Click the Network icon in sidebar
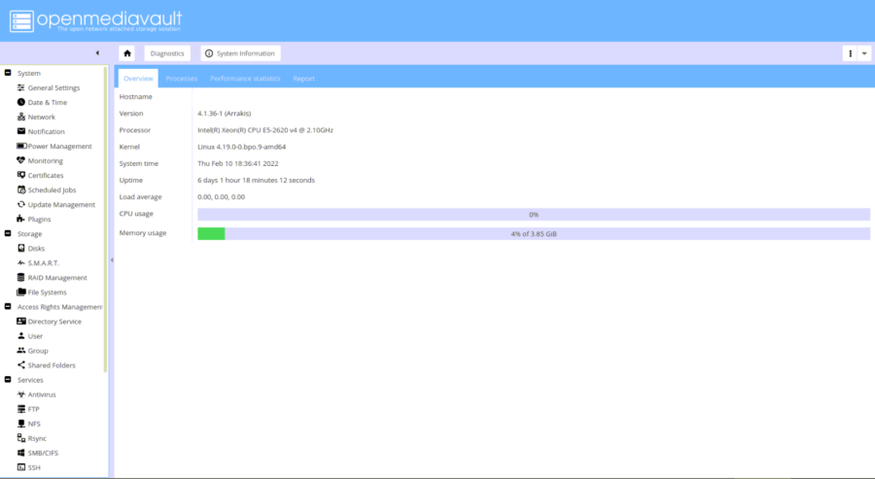 tap(21, 117)
